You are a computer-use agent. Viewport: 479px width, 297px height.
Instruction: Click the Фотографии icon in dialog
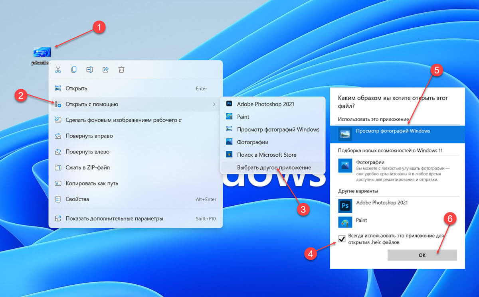[x=345, y=165]
